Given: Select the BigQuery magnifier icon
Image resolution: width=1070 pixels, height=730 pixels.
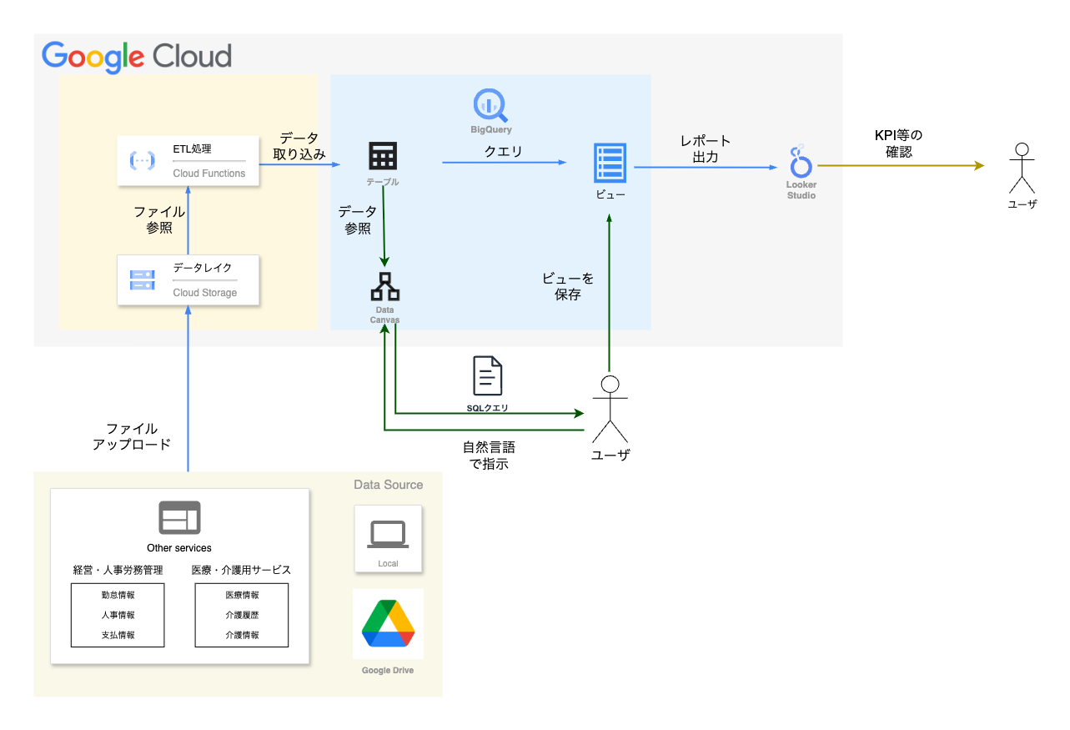Looking at the screenshot, I should pyautogui.click(x=490, y=106).
